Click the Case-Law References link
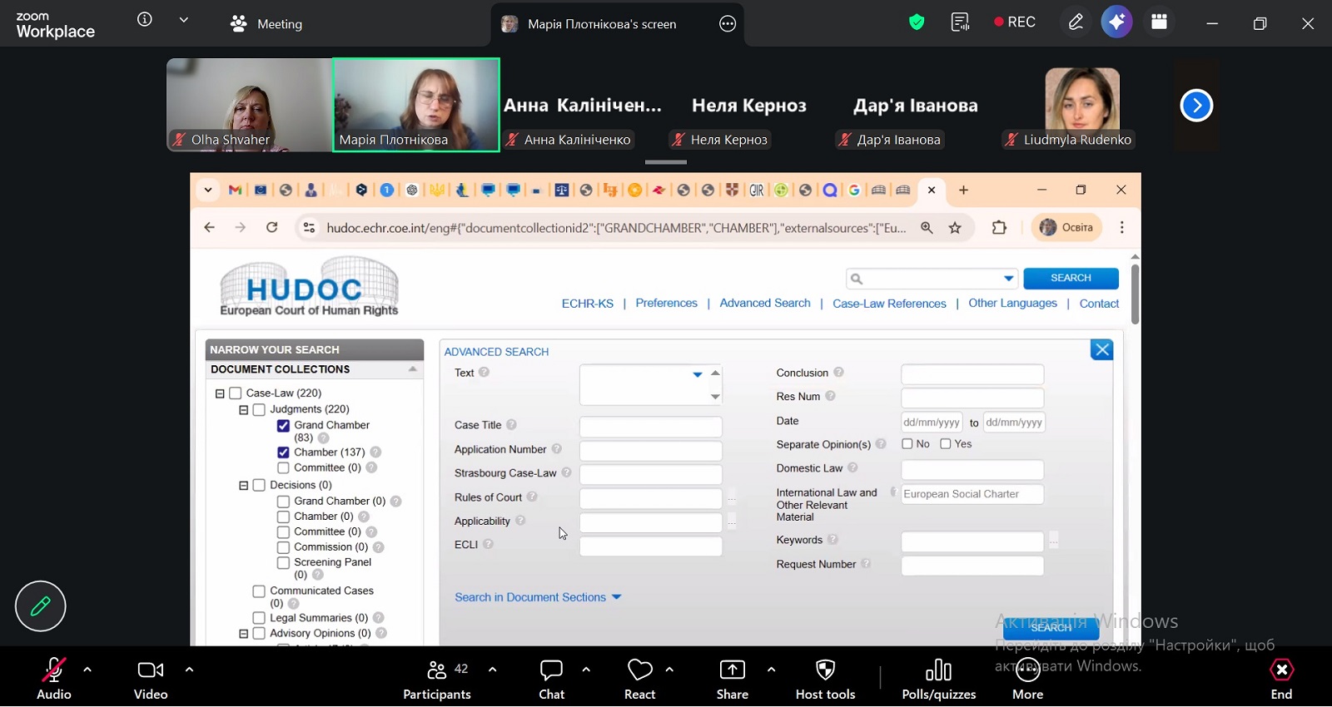This screenshot has height=707, width=1332. tap(889, 304)
